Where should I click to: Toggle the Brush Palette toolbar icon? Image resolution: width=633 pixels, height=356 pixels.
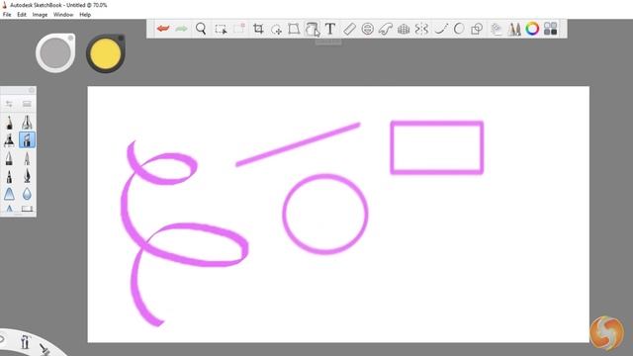514,29
